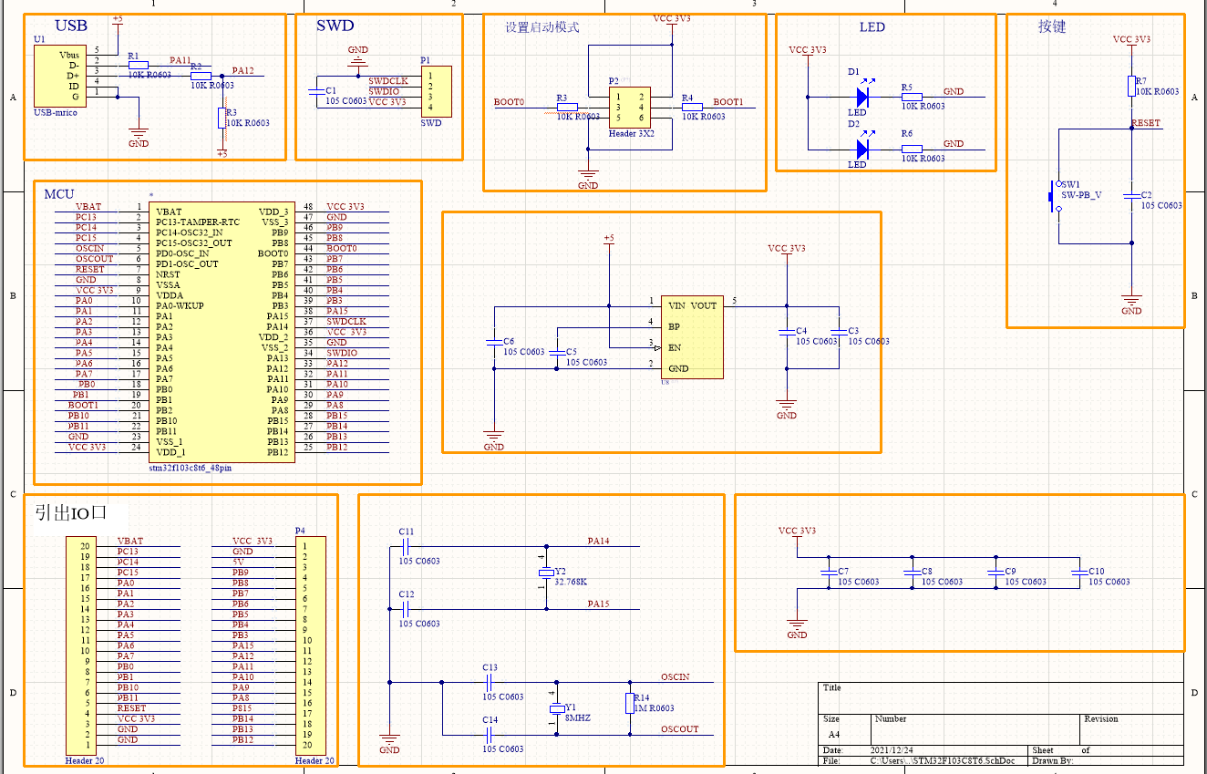Click the 2021/12/24 date in the title block
The width and height of the screenshot is (1207, 774).
[892, 750]
